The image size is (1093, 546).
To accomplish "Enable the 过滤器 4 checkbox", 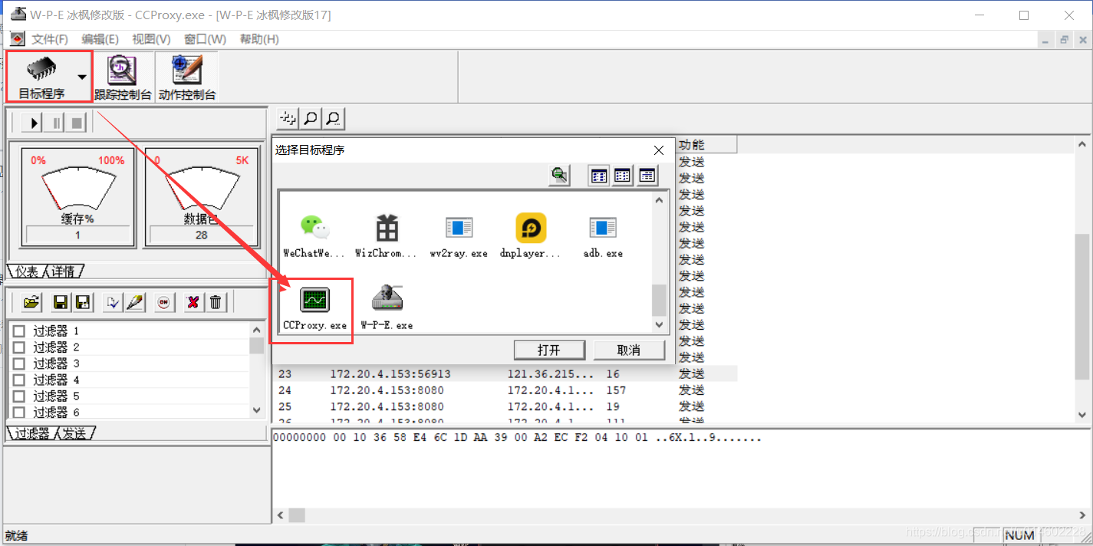I will [x=18, y=380].
